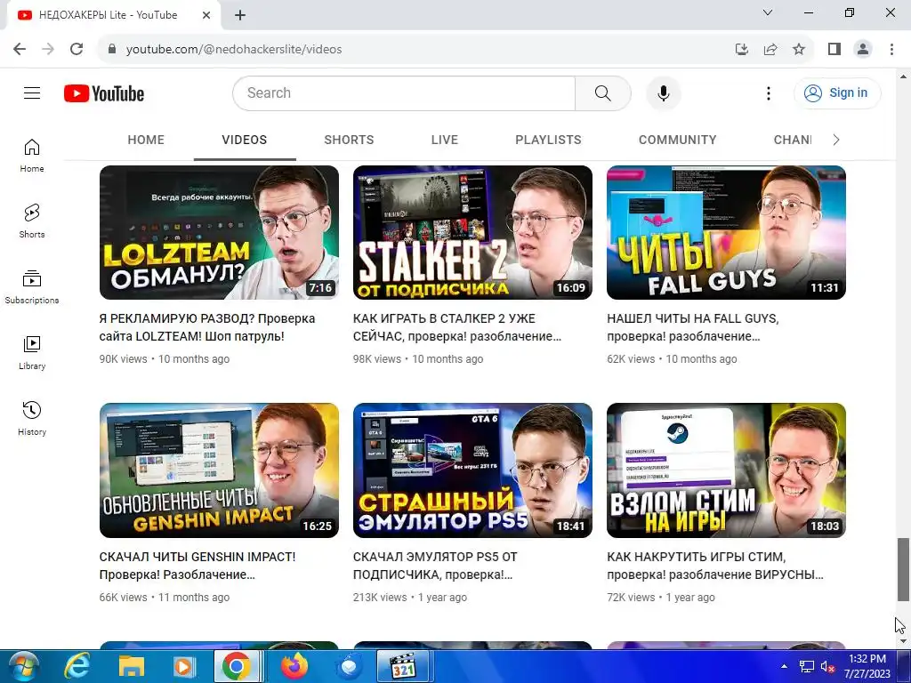Click the scrollbar up arrow
The width and height of the screenshot is (911, 683).
(x=903, y=76)
